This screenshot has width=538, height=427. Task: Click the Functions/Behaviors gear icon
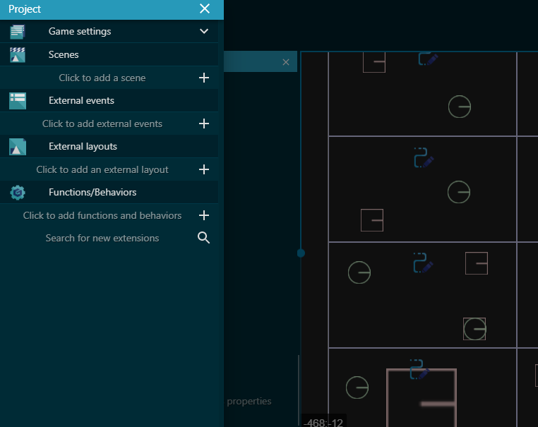point(18,193)
